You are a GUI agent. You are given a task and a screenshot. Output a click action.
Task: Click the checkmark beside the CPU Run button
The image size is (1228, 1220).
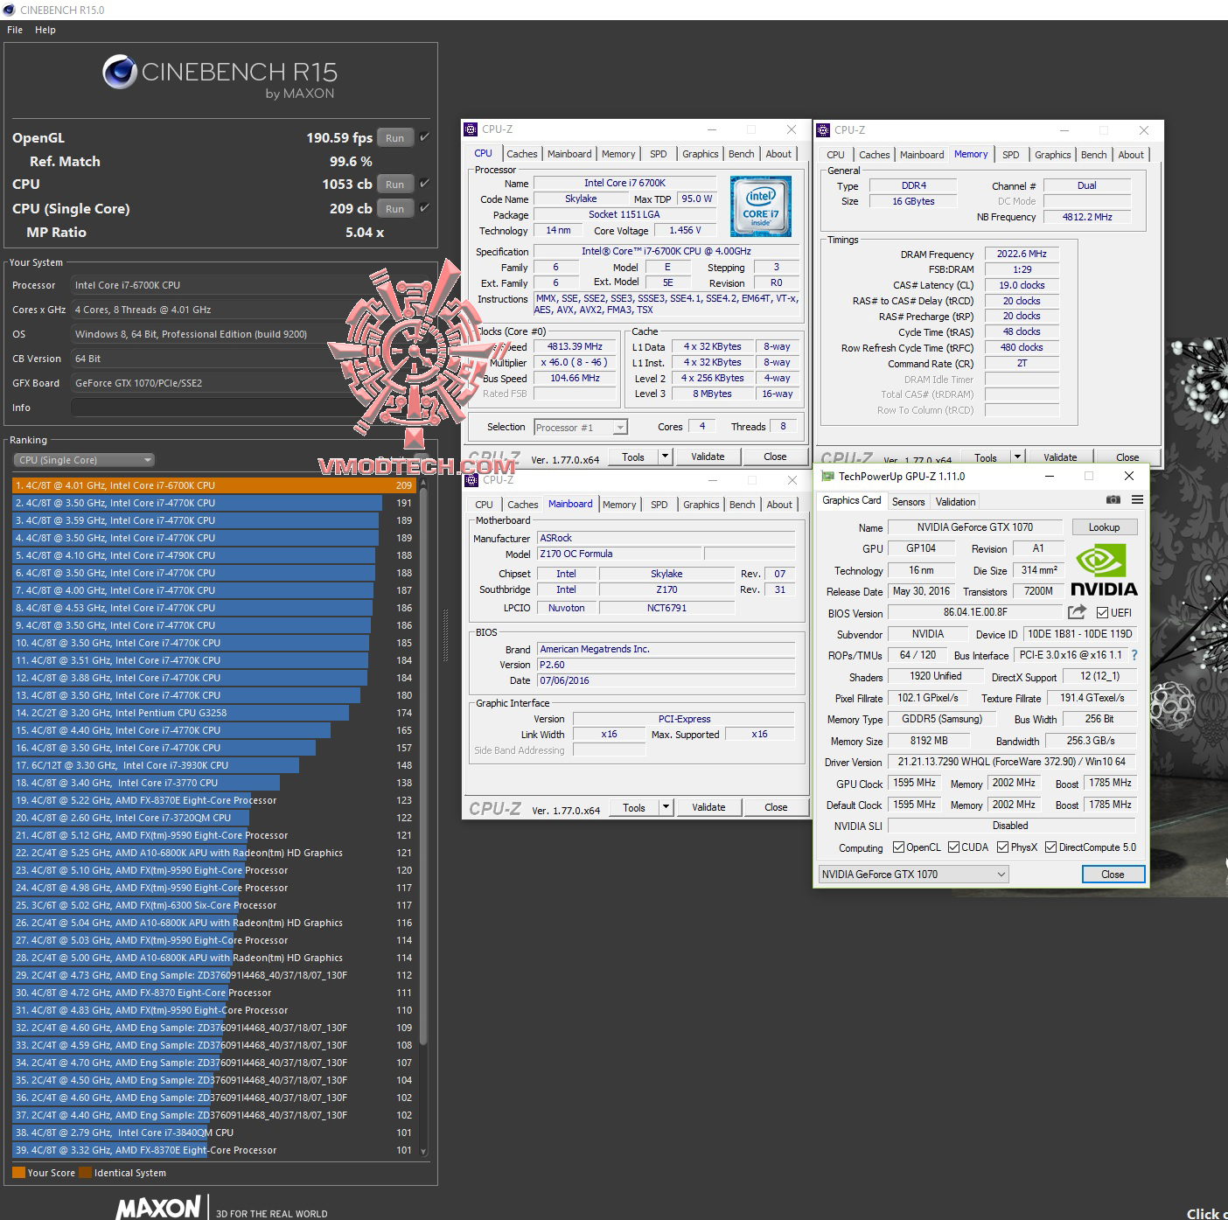(424, 184)
